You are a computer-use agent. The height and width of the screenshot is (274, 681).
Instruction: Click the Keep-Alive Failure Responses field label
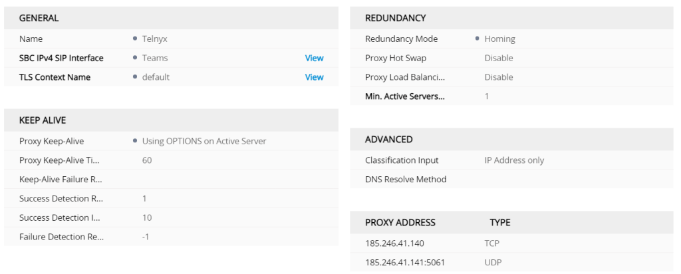coord(61,180)
